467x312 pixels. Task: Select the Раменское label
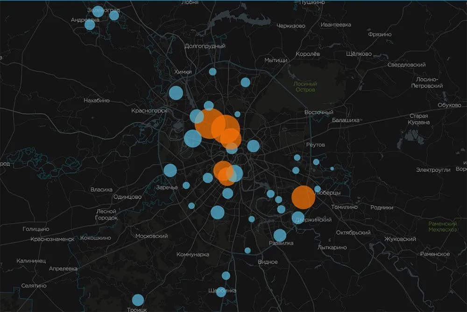435,254
